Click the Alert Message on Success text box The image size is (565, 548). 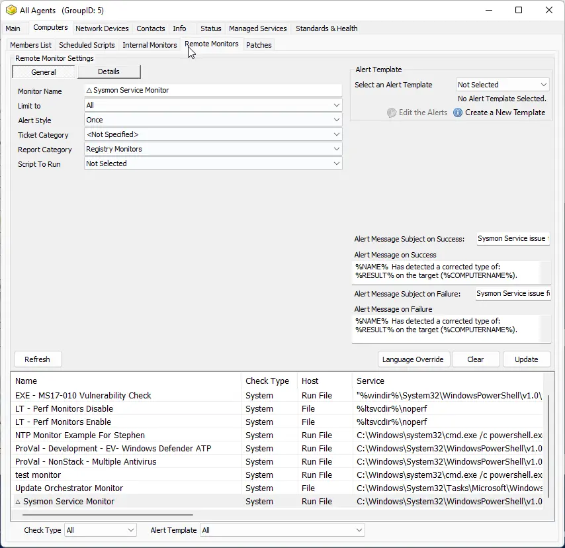(451, 272)
